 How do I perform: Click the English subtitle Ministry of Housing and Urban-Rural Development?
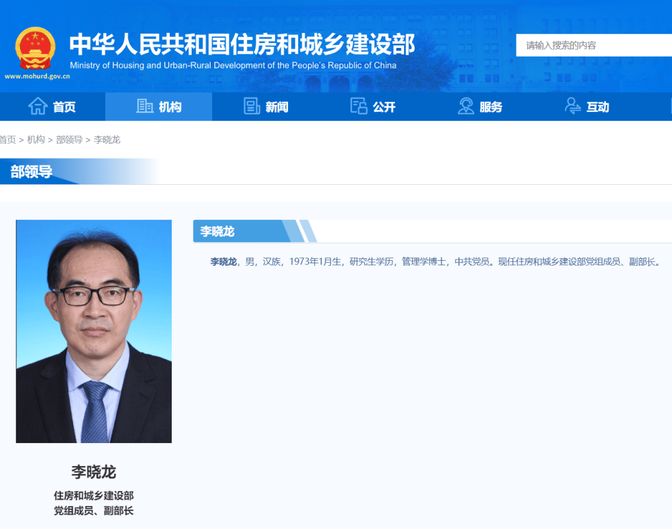(233, 65)
